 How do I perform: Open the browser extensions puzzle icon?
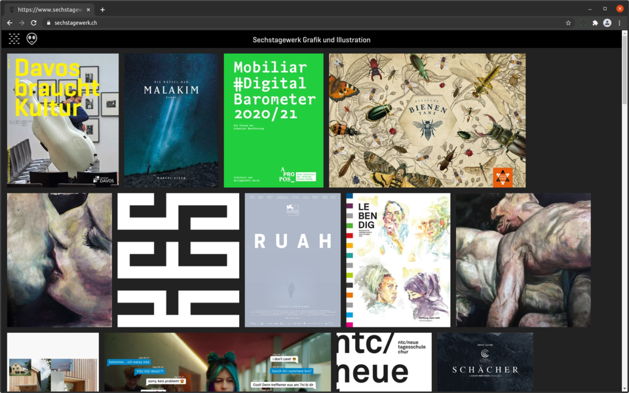tap(596, 23)
